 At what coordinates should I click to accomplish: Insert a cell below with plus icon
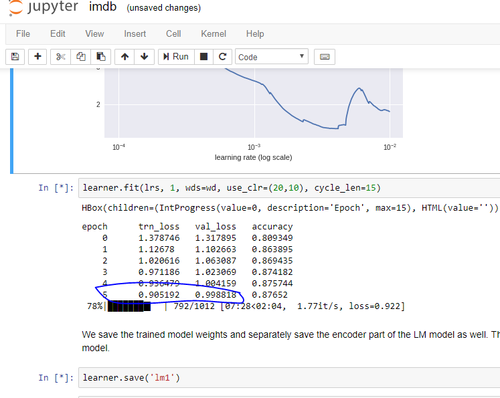tap(37, 57)
